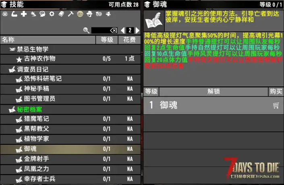Viewport: 284px width, 185px height.
Task: Select the brain head Intellect icon
Action: coord(42,14)
